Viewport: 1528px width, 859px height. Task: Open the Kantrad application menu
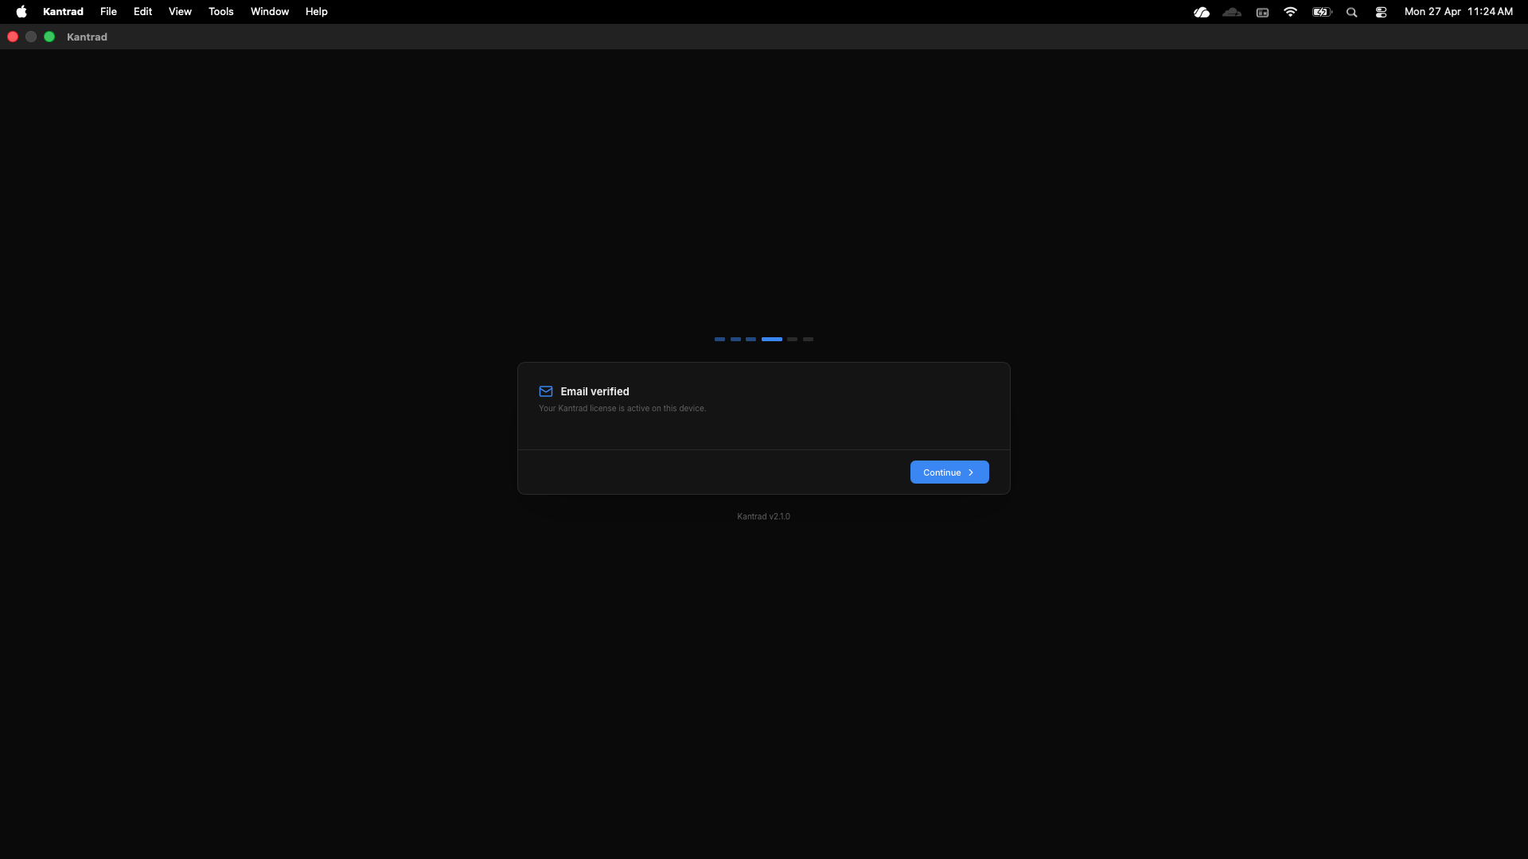(63, 12)
